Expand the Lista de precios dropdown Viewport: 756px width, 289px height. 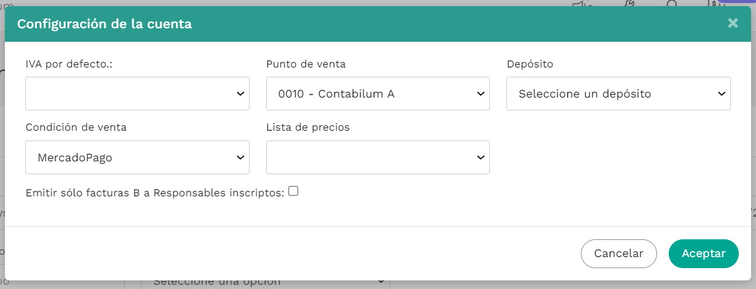[x=378, y=157]
